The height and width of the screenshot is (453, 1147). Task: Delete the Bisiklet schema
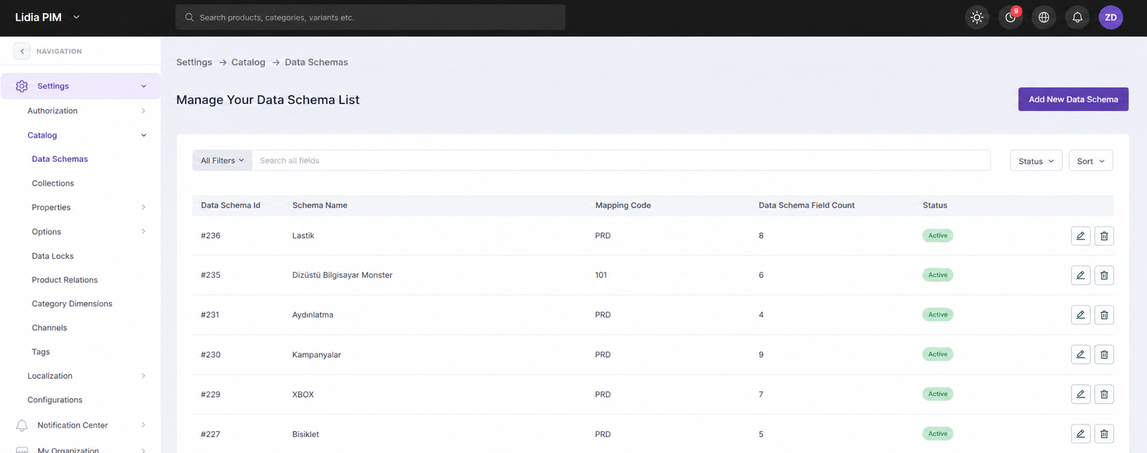pyautogui.click(x=1104, y=433)
